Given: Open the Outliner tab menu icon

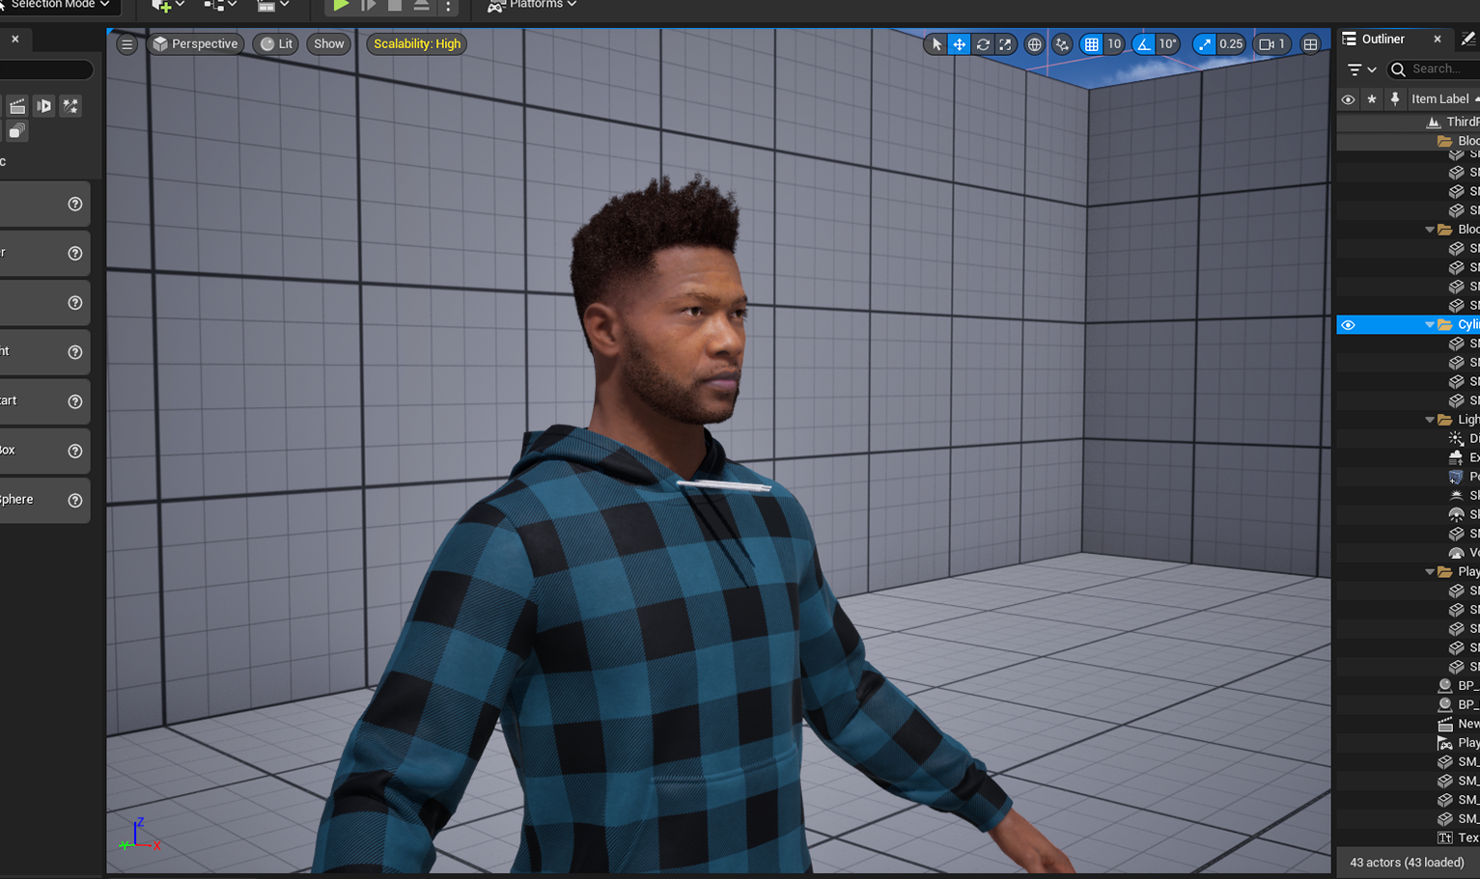Looking at the screenshot, I should click(1350, 39).
